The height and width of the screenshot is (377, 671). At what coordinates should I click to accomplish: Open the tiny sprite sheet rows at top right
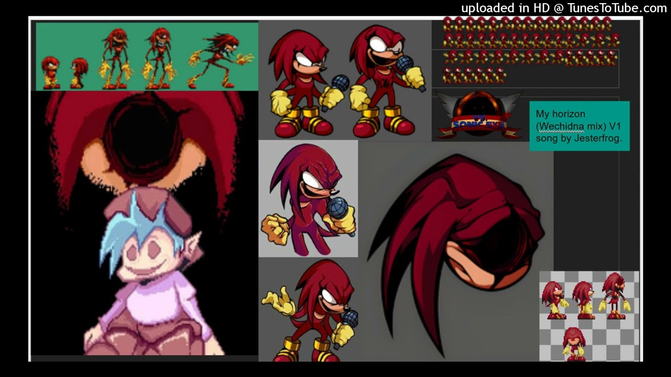pos(531,50)
